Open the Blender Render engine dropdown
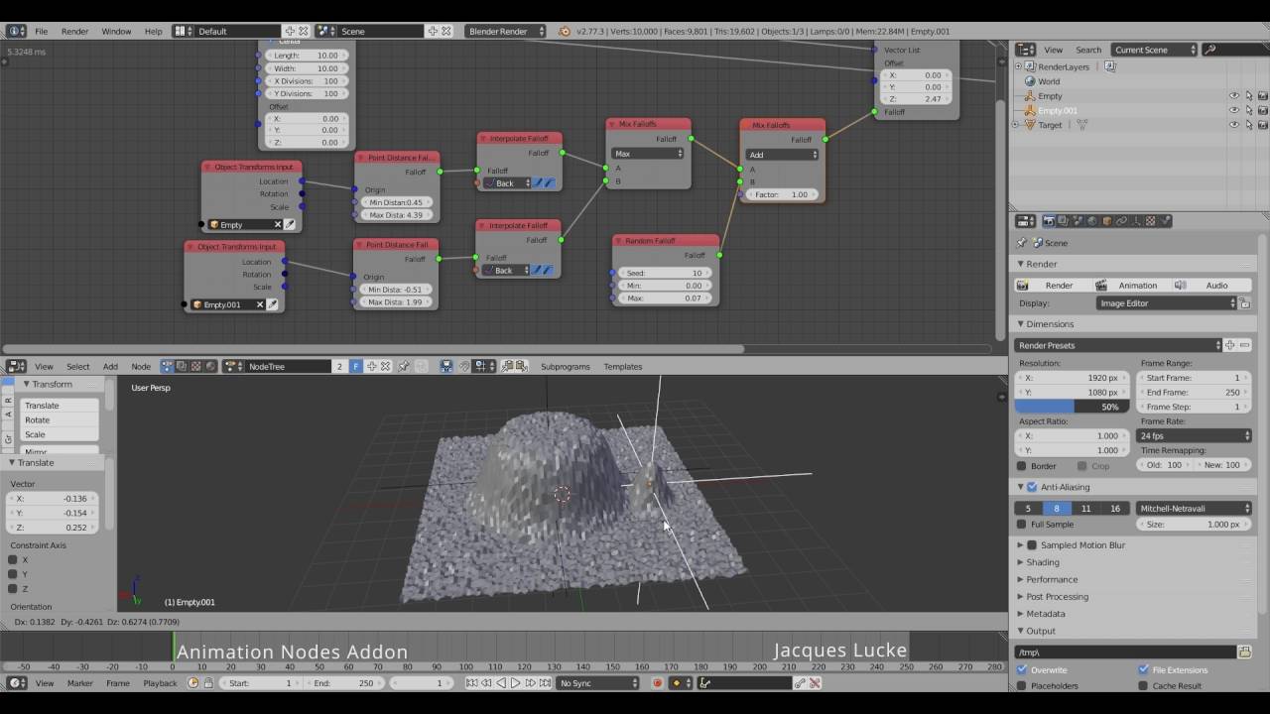The width and height of the screenshot is (1270, 714). point(505,31)
